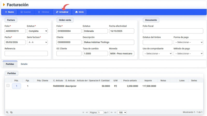Click the Descripción field Stakas Indutrias Tirolingo

click(x=108, y=42)
